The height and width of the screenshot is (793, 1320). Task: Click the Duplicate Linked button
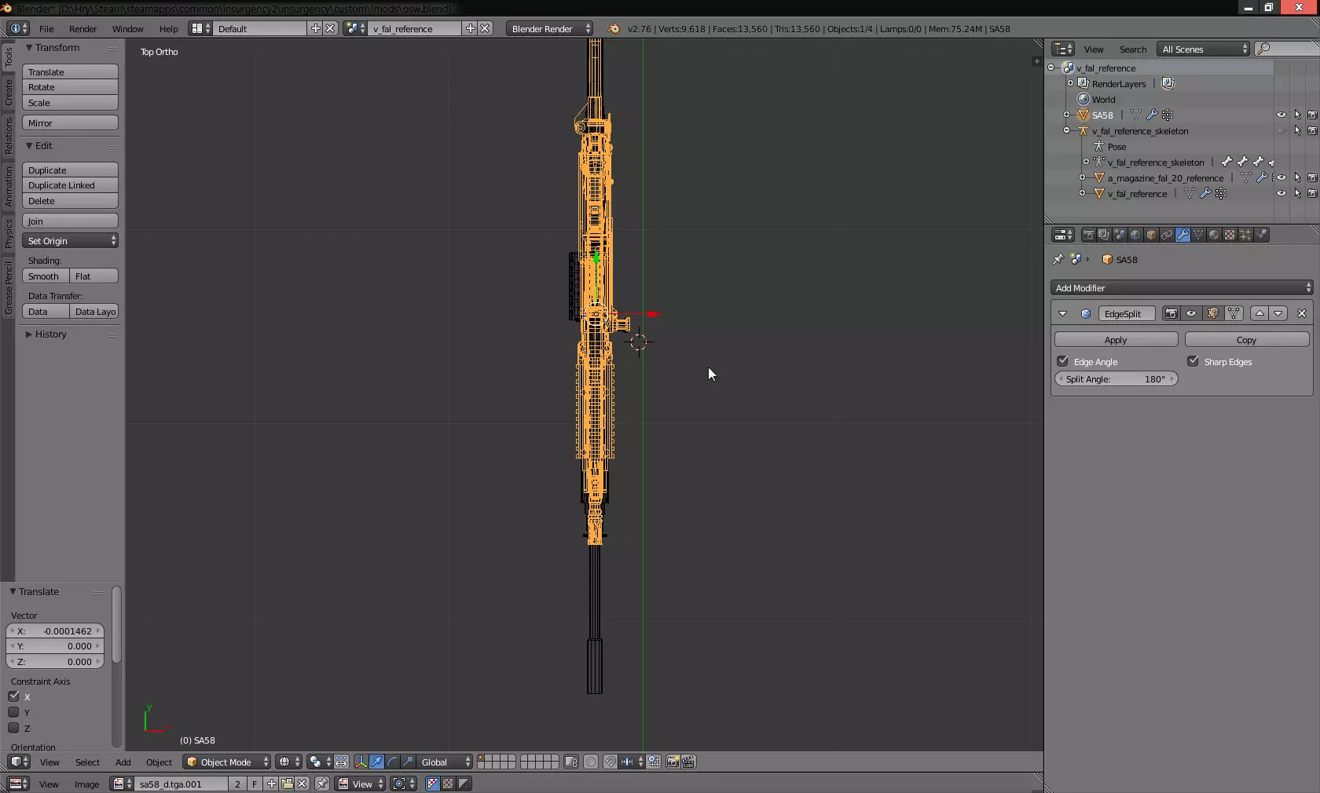click(x=70, y=185)
